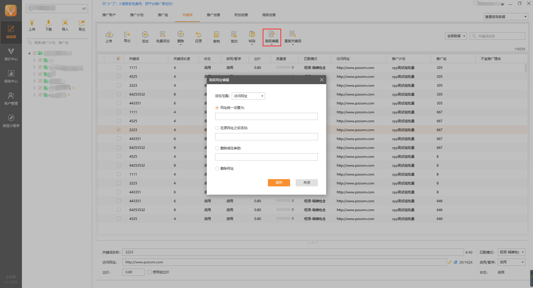Switch to the 推广创意 tab
Viewport: 533px width, 288px height.
pyautogui.click(x=213, y=15)
